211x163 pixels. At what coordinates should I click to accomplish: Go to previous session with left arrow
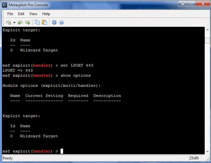(20, 23)
